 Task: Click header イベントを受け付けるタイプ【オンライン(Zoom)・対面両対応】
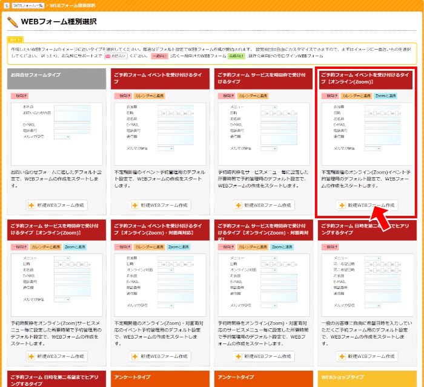pyautogui.click(x=160, y=230)
